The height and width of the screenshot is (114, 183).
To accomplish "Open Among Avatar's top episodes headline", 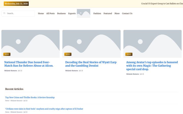I will 152,66.
